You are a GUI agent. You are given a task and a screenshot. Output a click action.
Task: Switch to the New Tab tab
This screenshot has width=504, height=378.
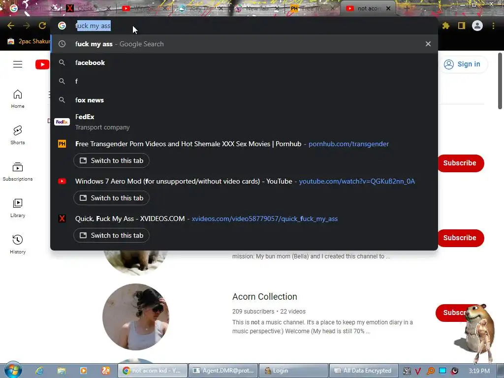point(256,8)
